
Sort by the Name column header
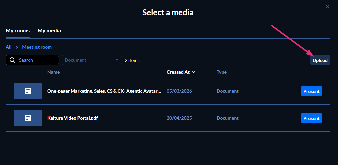54,72
